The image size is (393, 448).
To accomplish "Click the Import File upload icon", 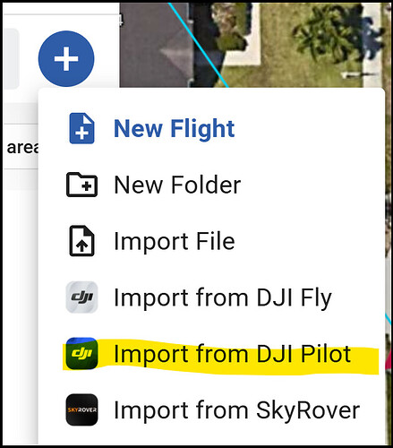I will point(81,241).
